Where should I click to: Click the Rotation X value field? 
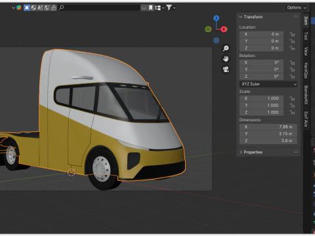point(261,62)
